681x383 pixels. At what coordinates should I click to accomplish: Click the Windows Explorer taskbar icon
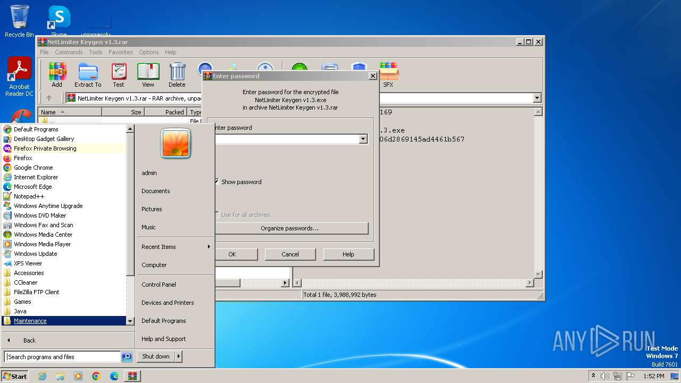tap(60, 376)
